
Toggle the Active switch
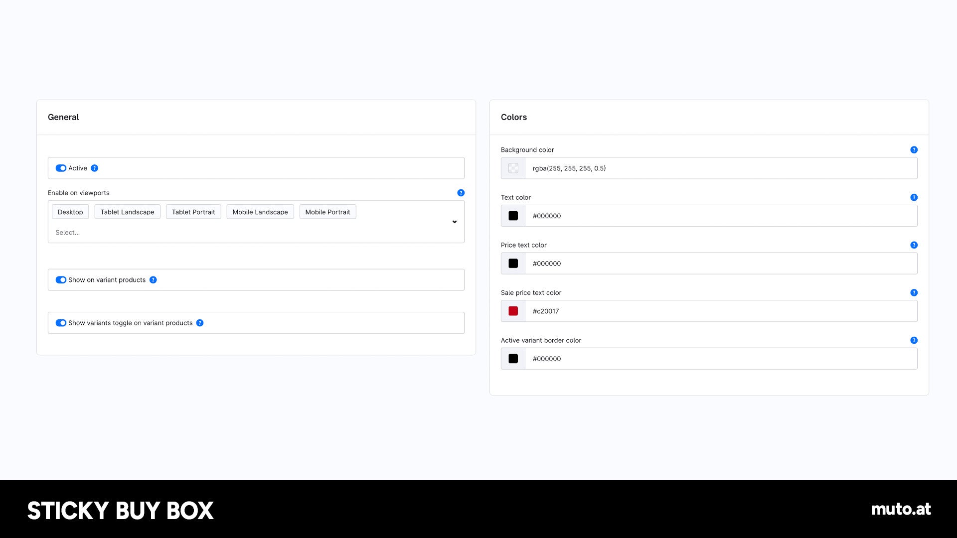click(61, 168)
